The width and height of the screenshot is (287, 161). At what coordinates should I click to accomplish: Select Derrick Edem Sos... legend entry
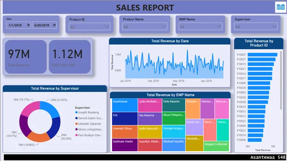click(x=89, y=118)
